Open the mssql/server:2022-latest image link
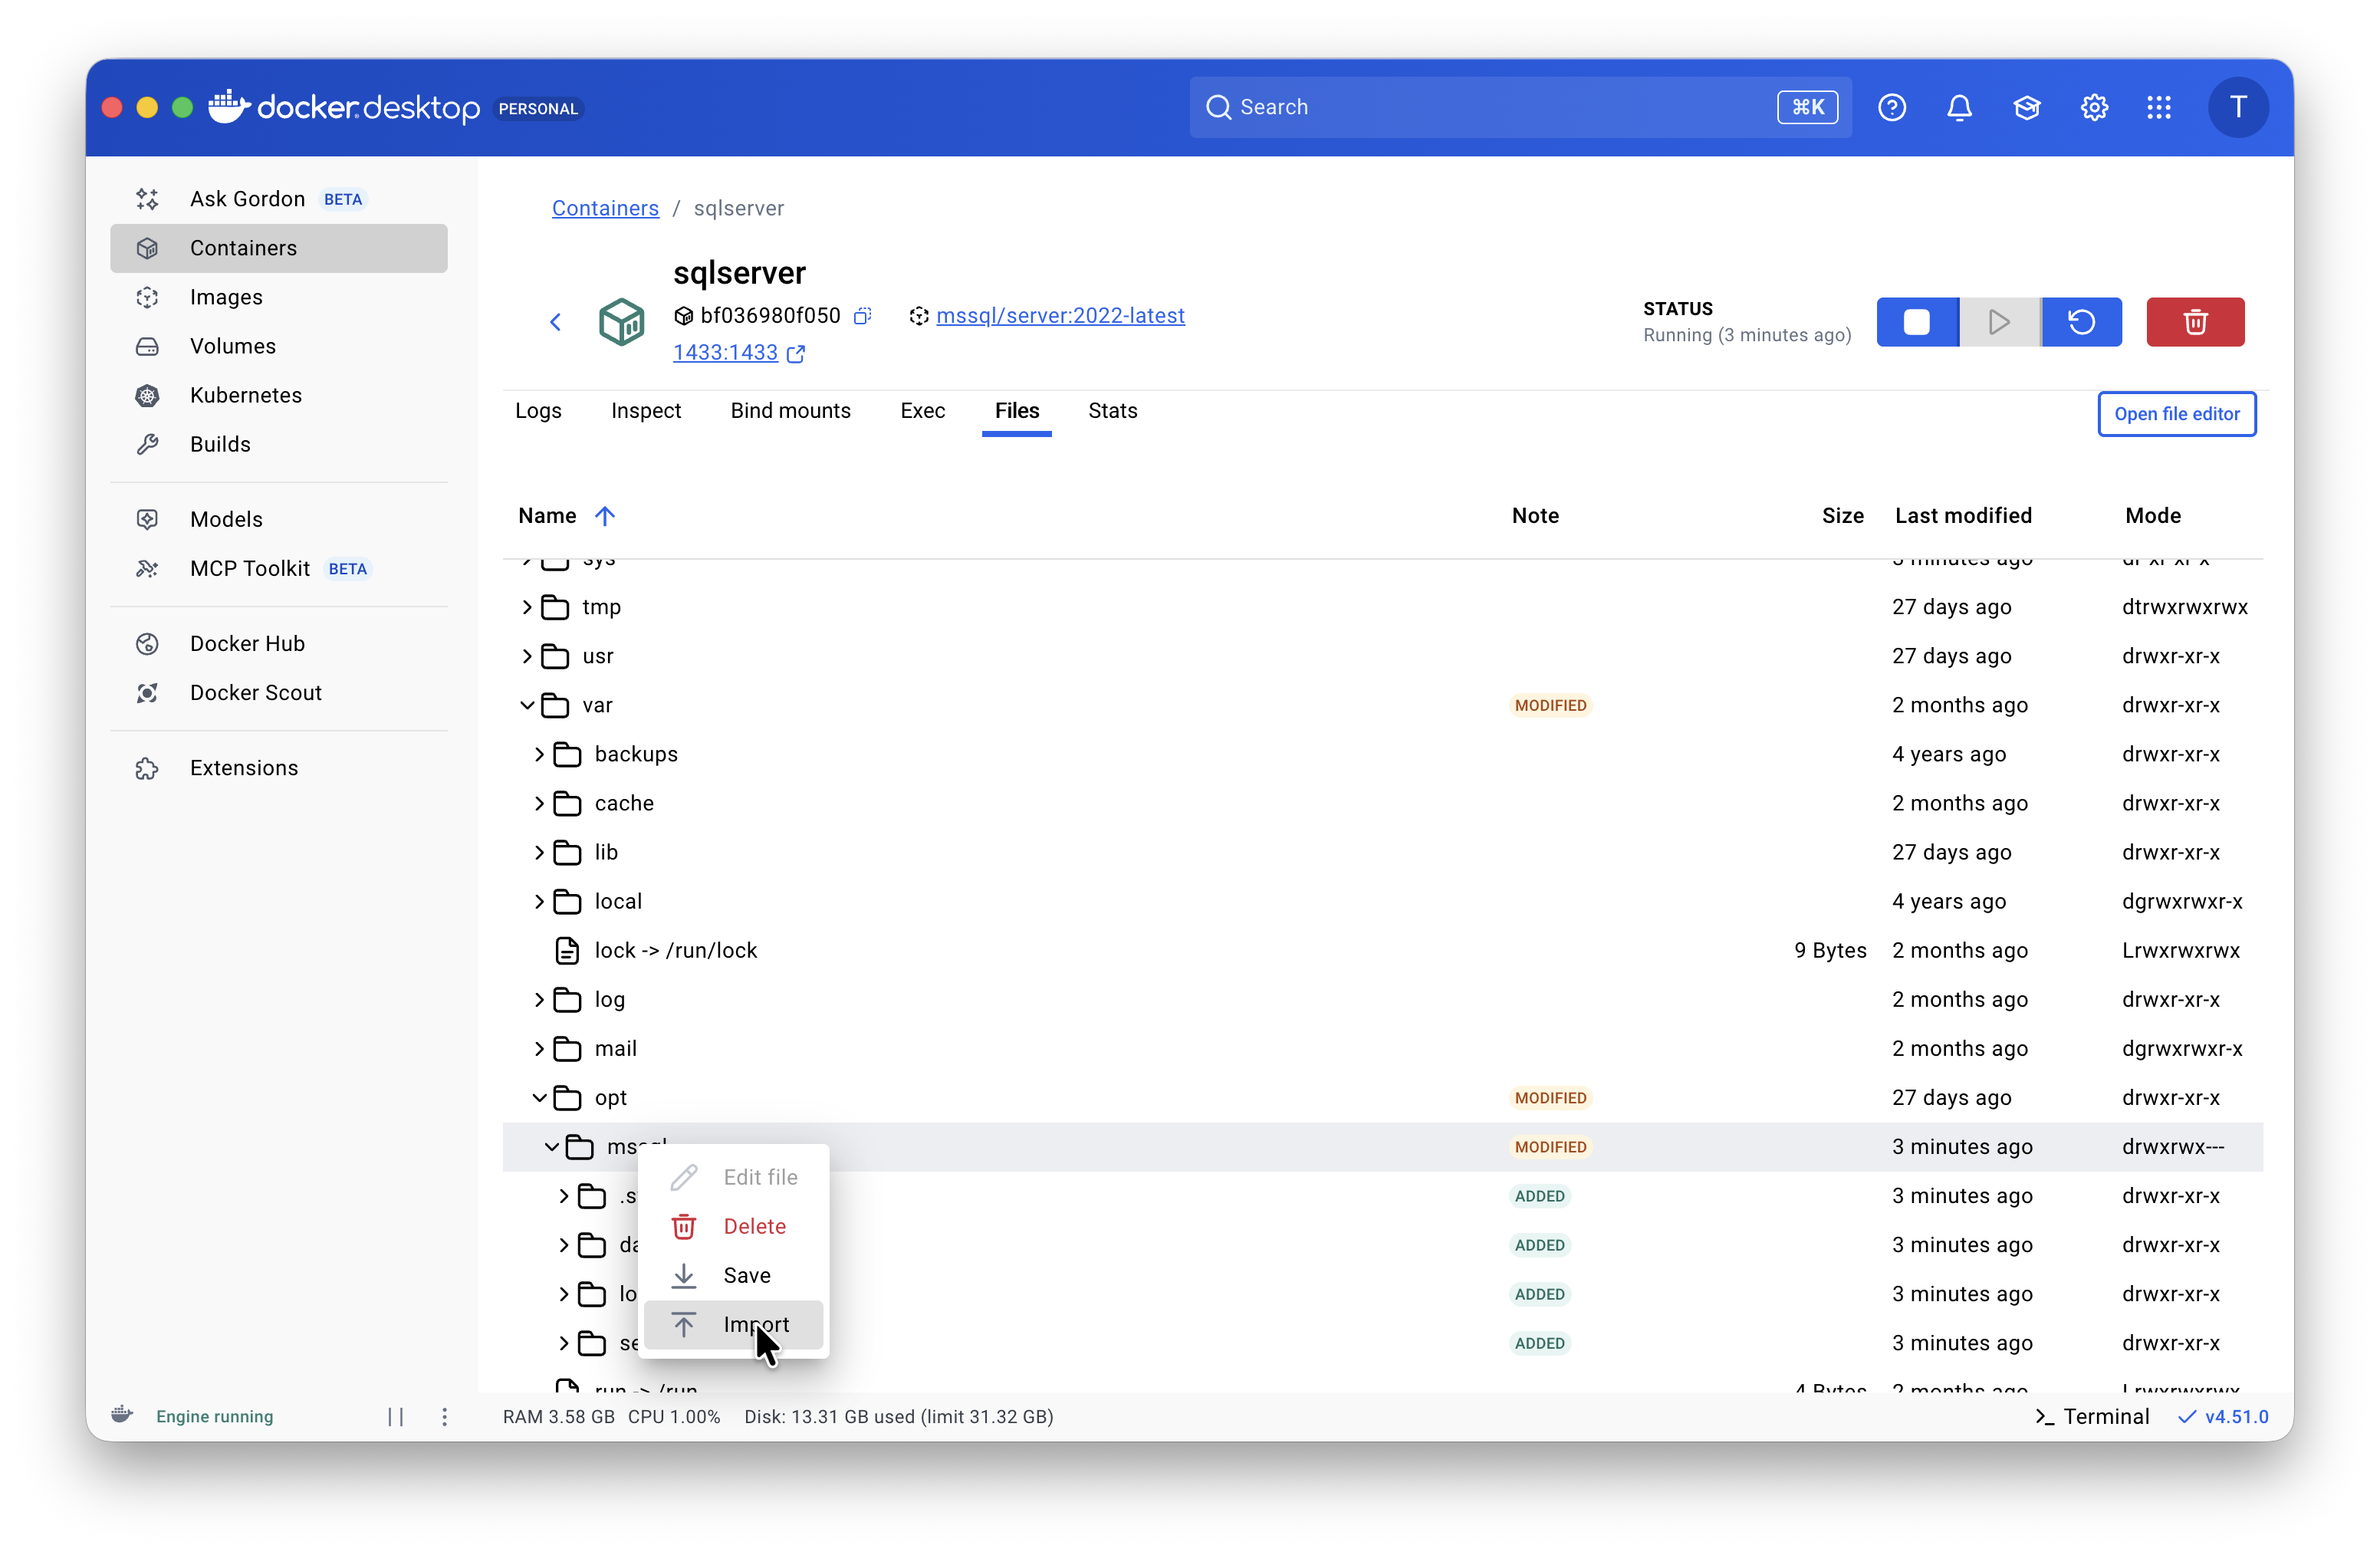The image size is (2380, 1555). tap(1060, 316)
